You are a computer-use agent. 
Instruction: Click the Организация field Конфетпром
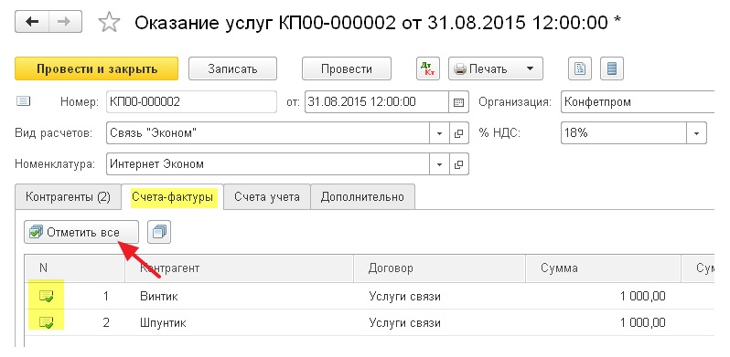(638, 102)
